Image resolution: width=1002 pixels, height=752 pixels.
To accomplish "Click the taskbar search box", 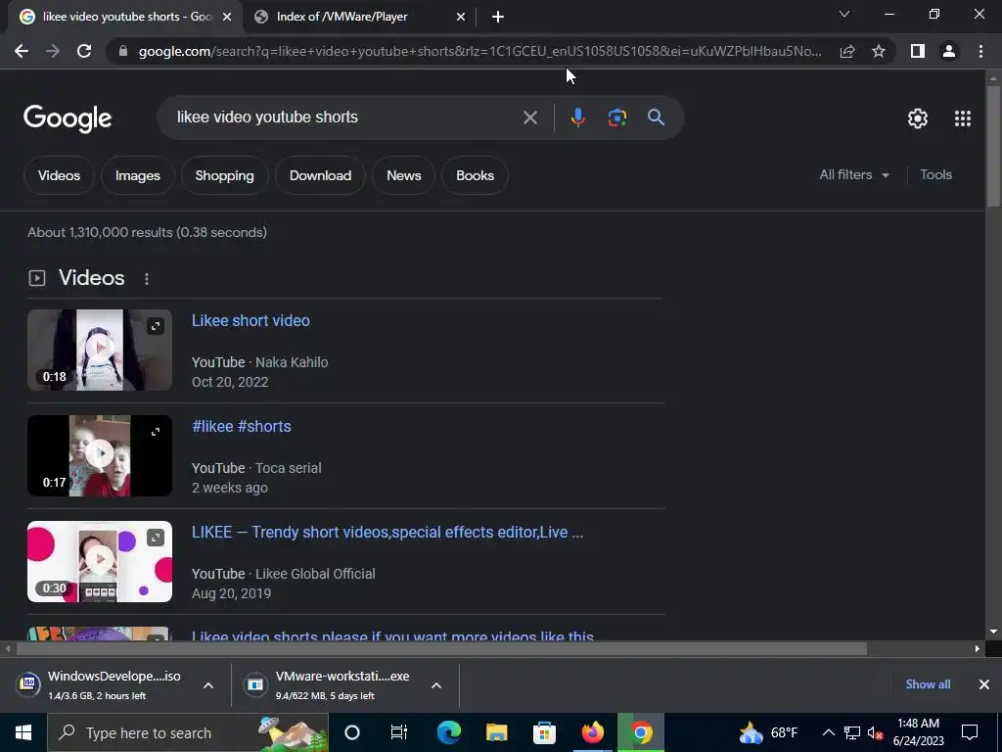I will (x=188, y=732).
